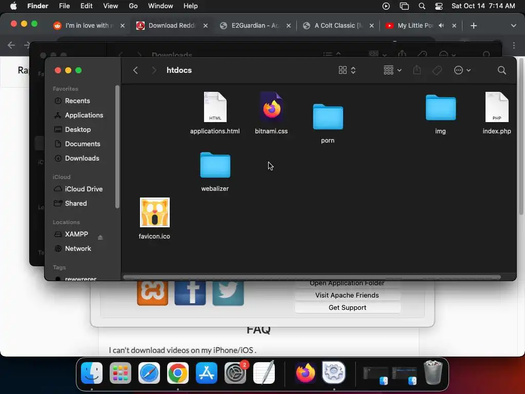Click the Get Support button
The width and height of the screenshot is (525, 394).
point(347,308)
